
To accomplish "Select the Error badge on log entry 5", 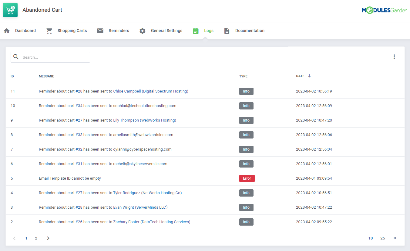I will pos(247,178).
